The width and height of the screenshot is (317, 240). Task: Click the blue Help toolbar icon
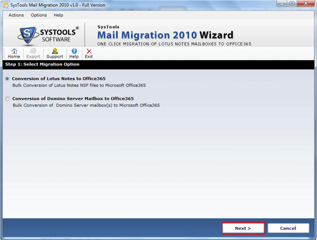click(74, 54)
